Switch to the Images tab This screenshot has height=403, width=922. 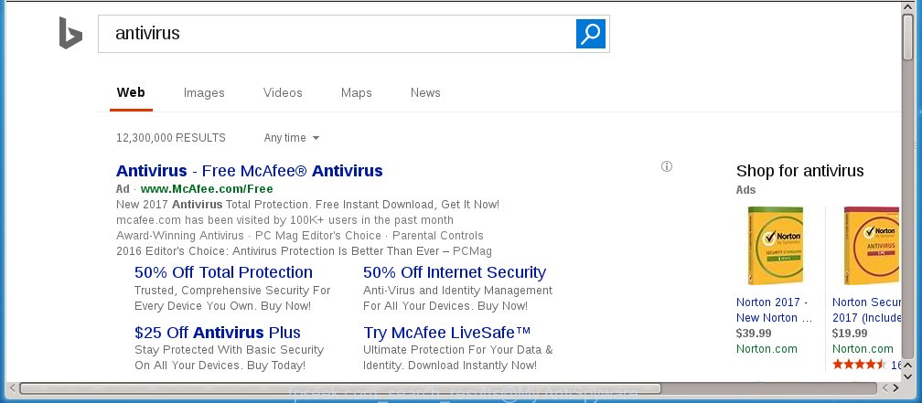point(204,93)
